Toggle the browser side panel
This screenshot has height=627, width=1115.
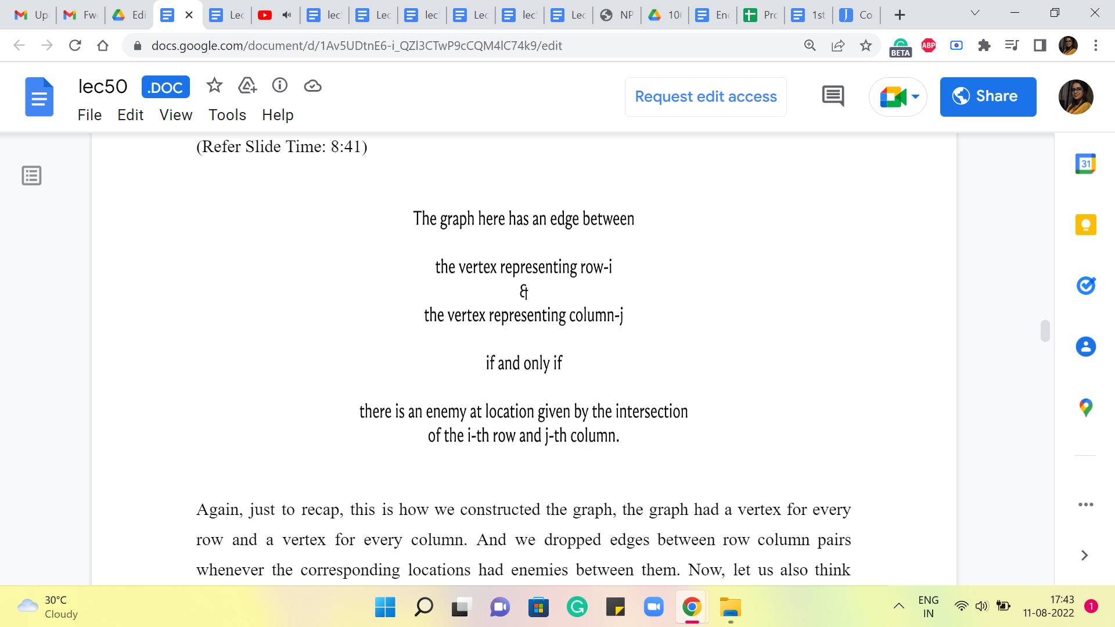coord(1040,45)
